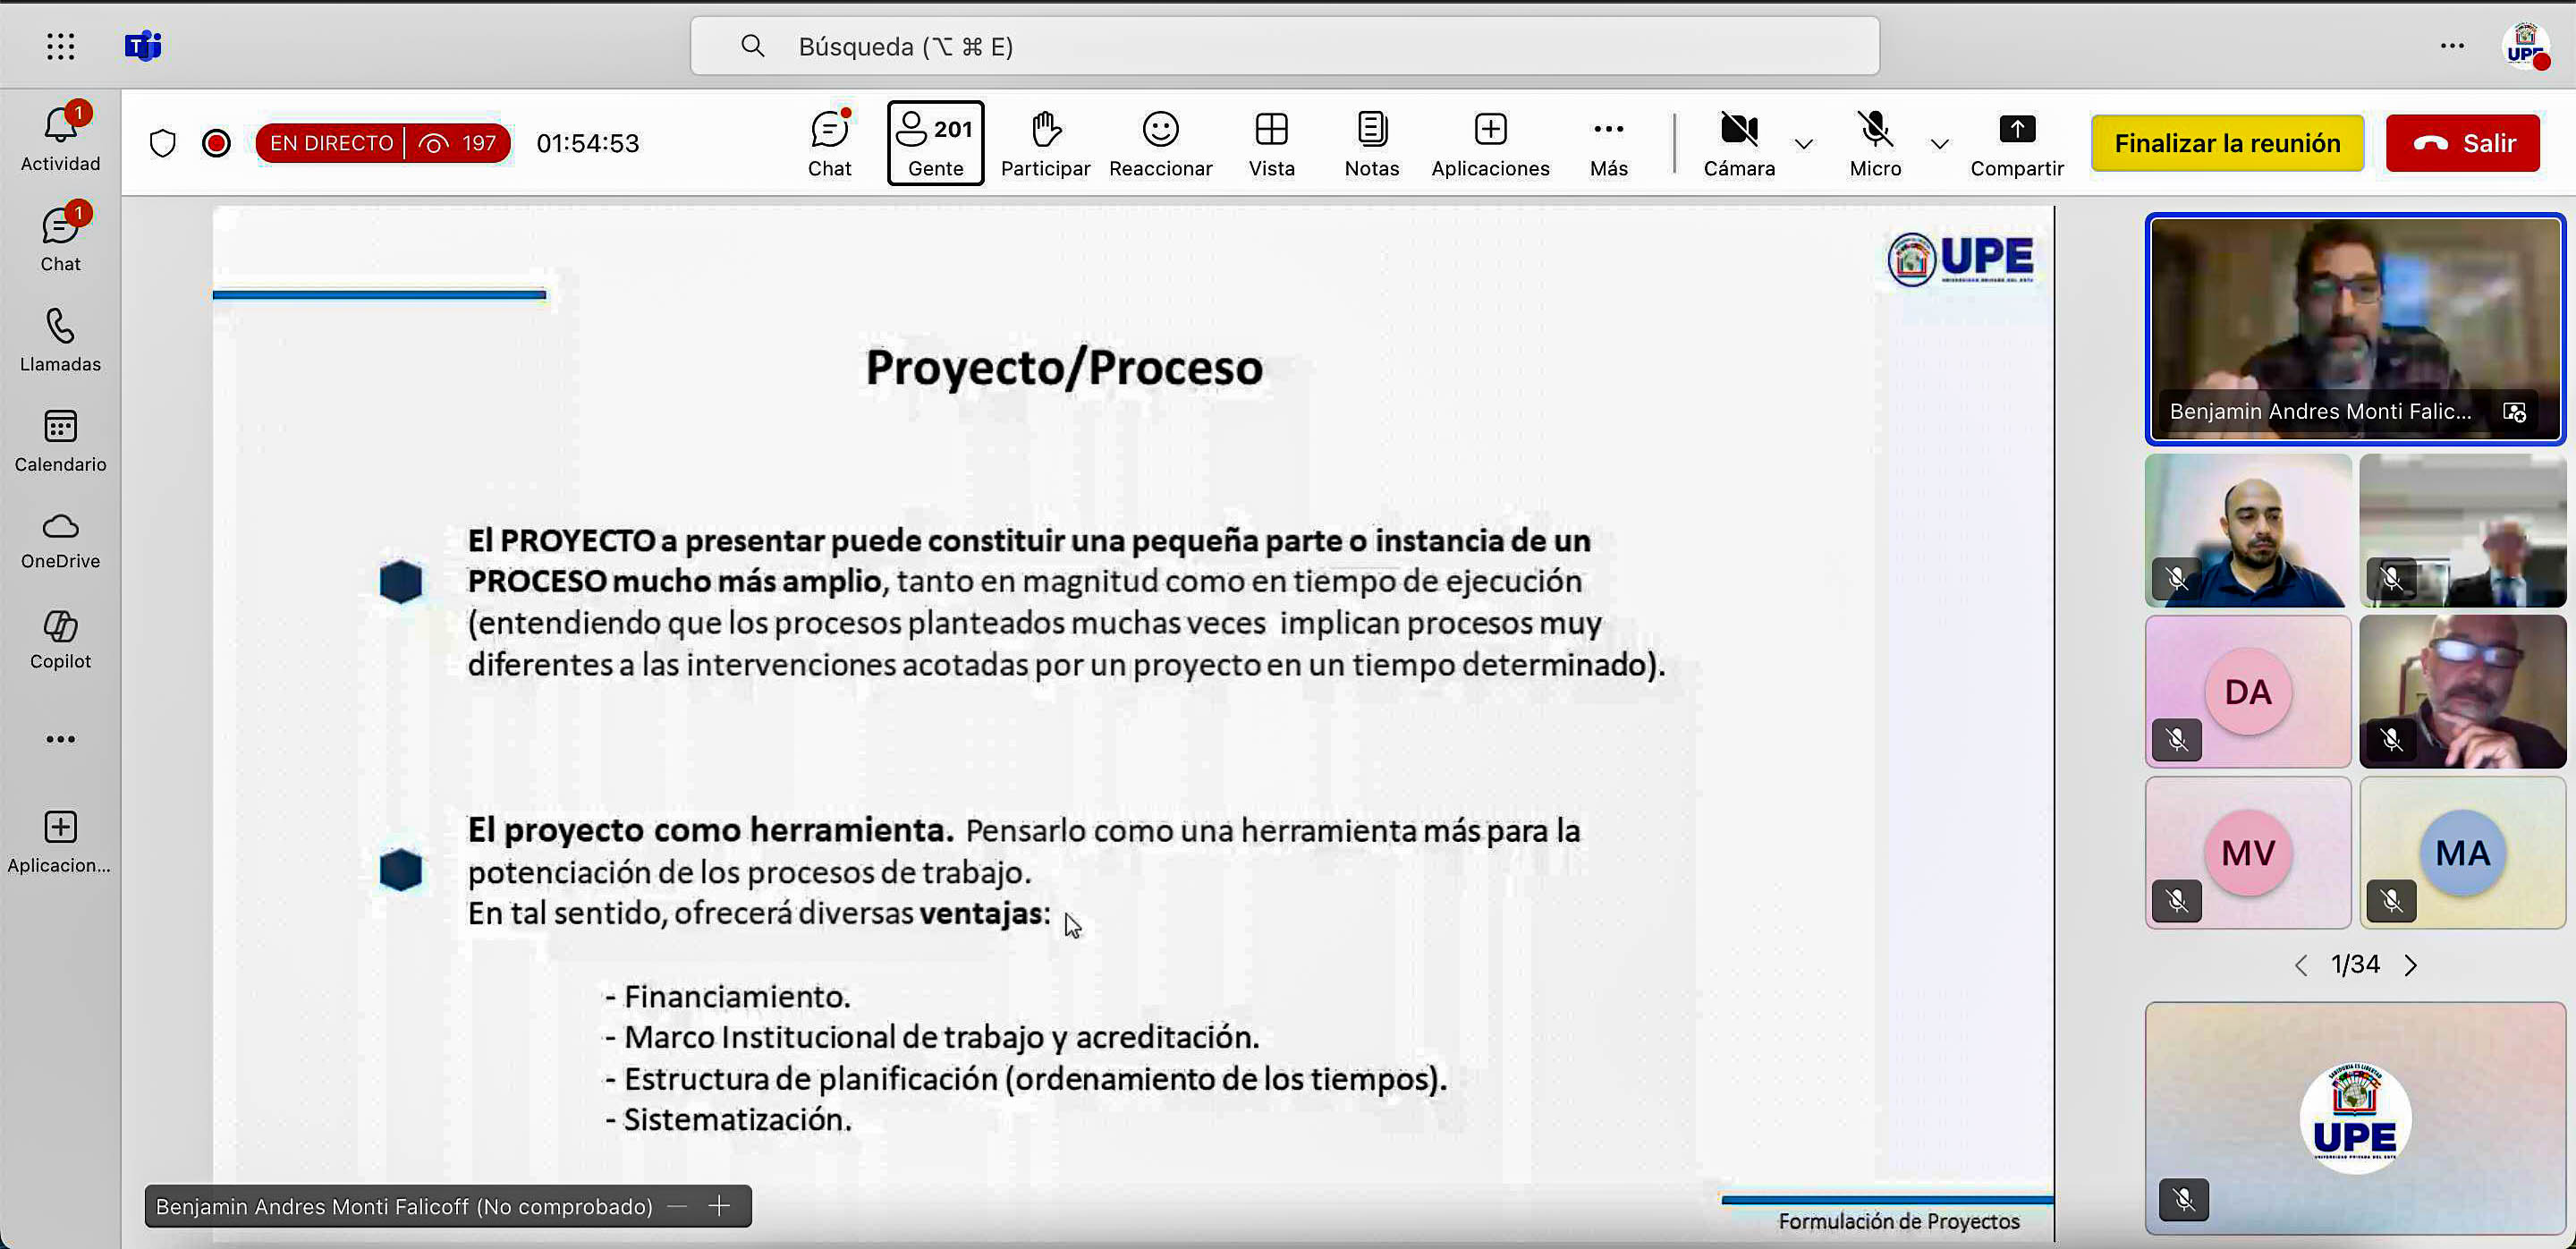The height and width of the screenshot is (1249, 2576).
Task: Open the Reaccionar reactions menu
Action: [x=1159, y=143]
